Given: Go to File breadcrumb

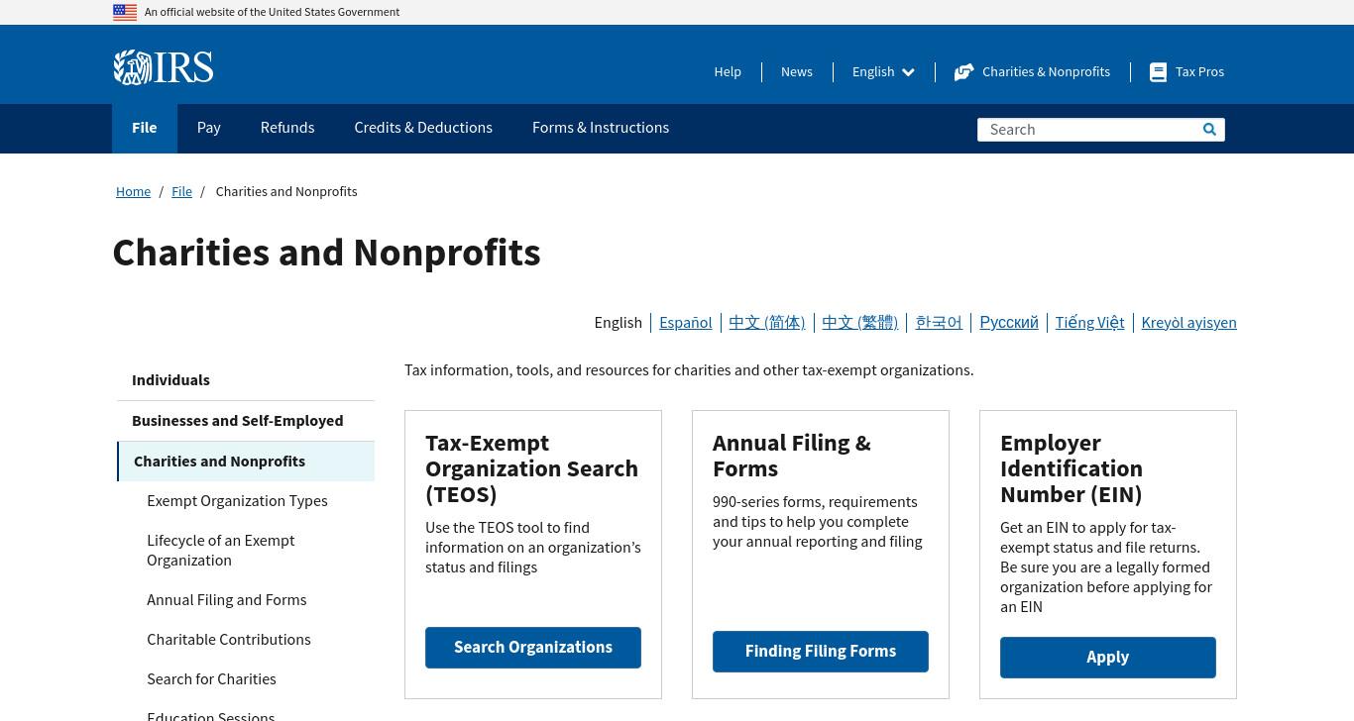Looking at the screenshot, I should pos(181,192).
